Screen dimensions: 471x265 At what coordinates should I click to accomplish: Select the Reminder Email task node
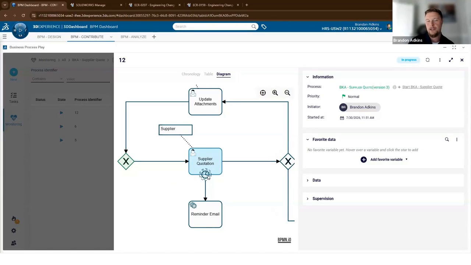click(x=205, y=214)
